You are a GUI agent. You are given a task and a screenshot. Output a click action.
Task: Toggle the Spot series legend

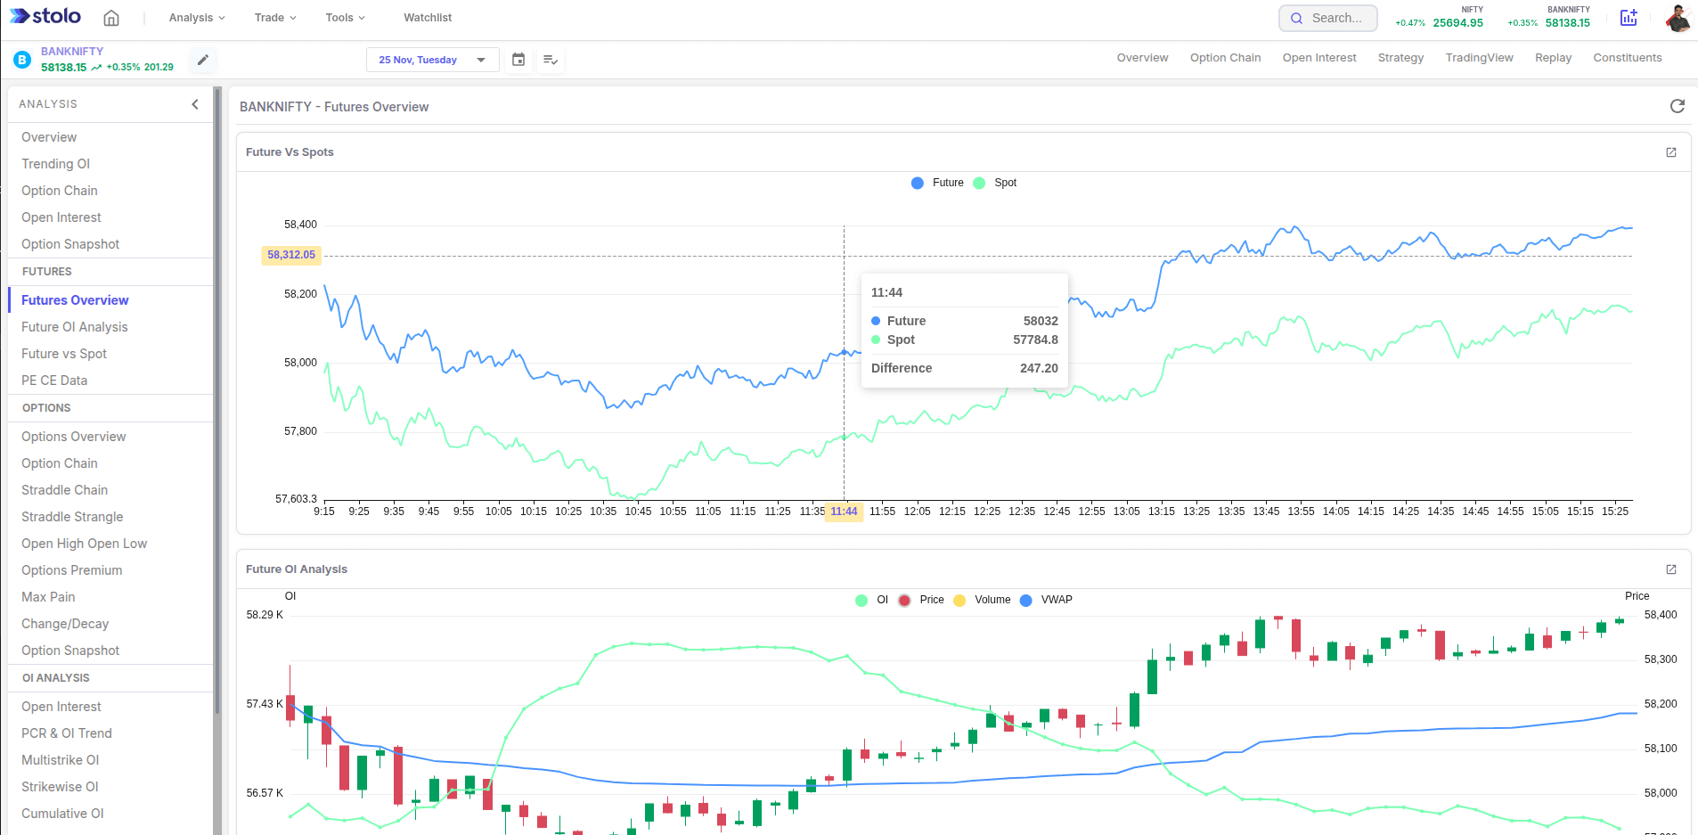(x=996, y=183)
